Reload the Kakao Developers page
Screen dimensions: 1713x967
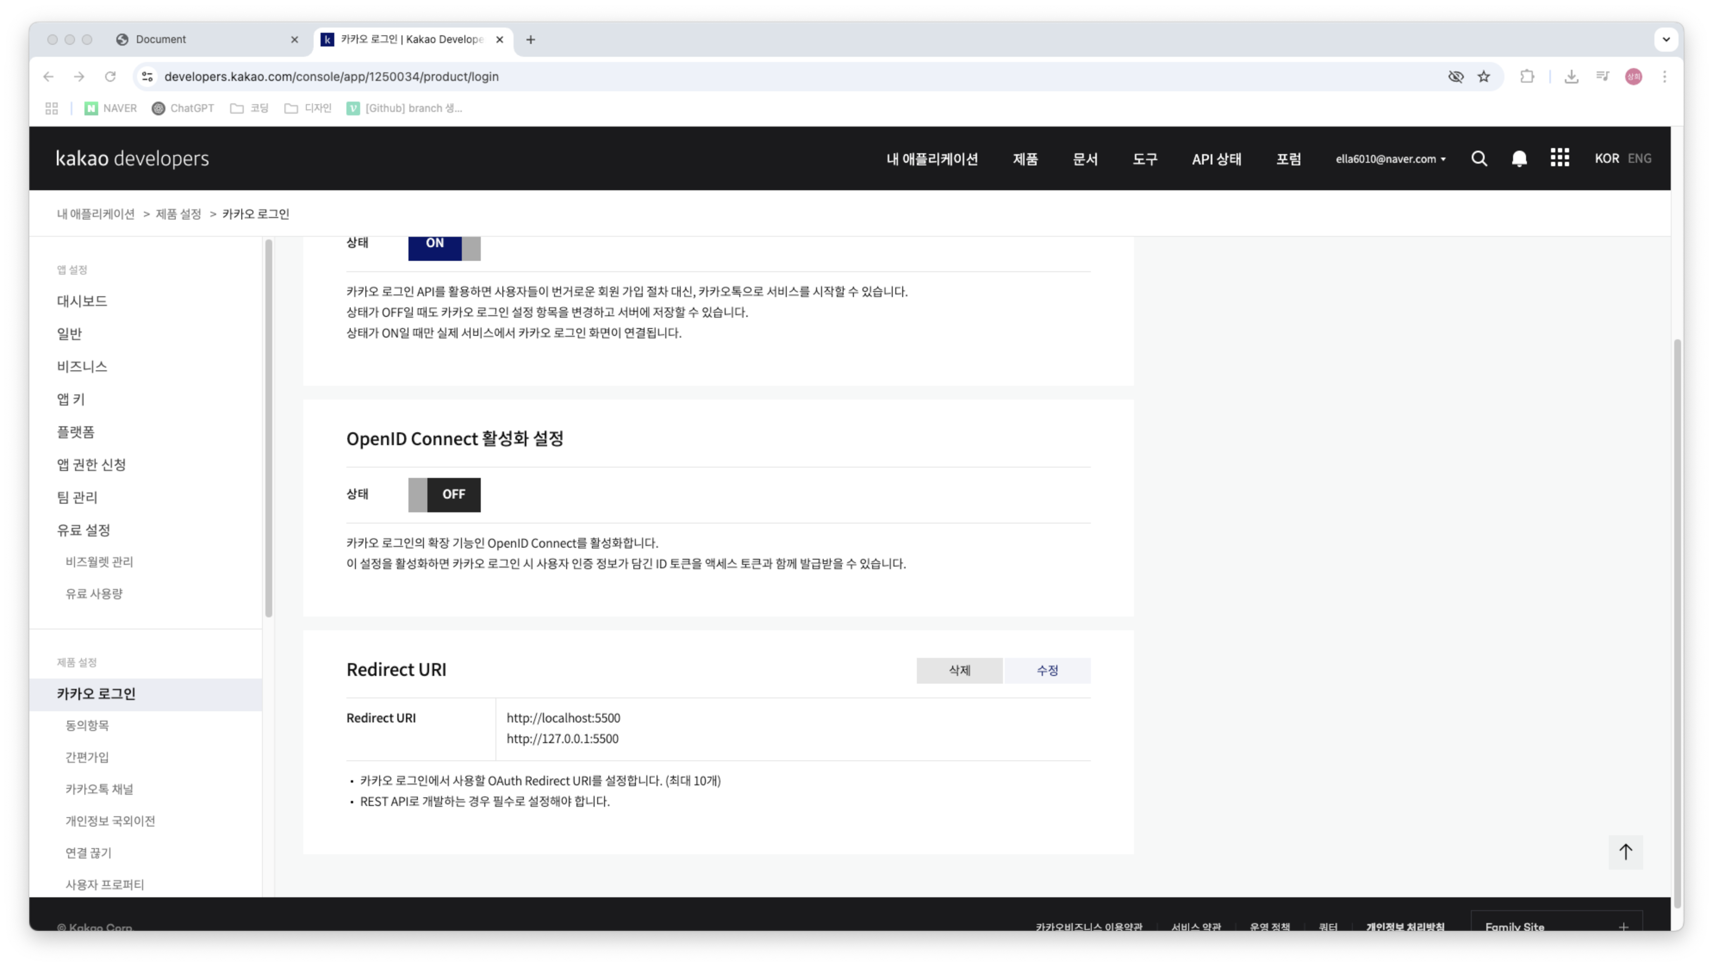click(110, 77)
